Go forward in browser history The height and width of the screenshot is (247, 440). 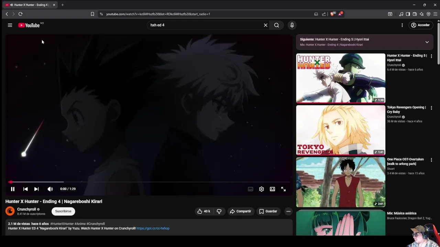(x=13, y=14)
